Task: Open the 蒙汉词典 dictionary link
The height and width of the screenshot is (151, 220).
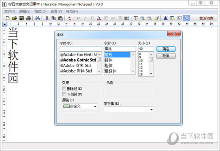Action: click(206, 18)
